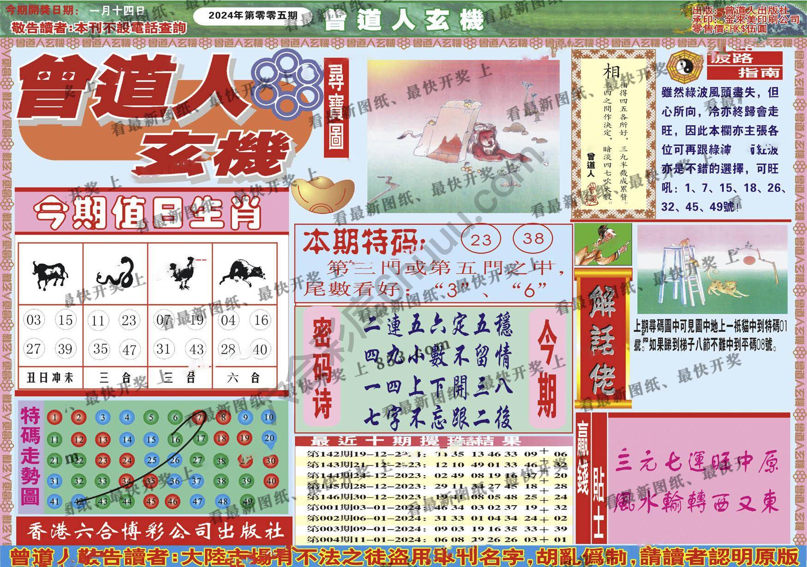
Task: Select circled special number 23
Action: coord(481,240)
